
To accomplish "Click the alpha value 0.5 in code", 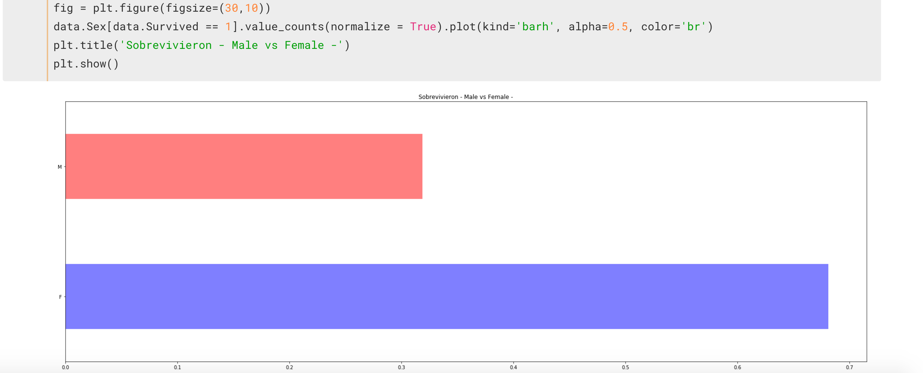I will coord(618,26).
